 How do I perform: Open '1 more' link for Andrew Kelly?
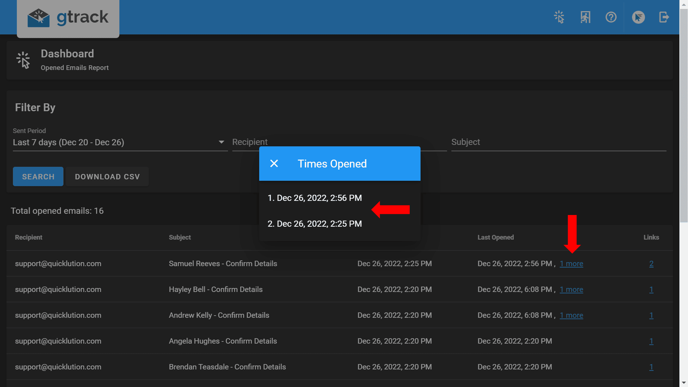[571, 315]
